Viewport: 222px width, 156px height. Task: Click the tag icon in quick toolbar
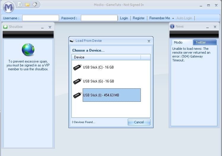35,4
